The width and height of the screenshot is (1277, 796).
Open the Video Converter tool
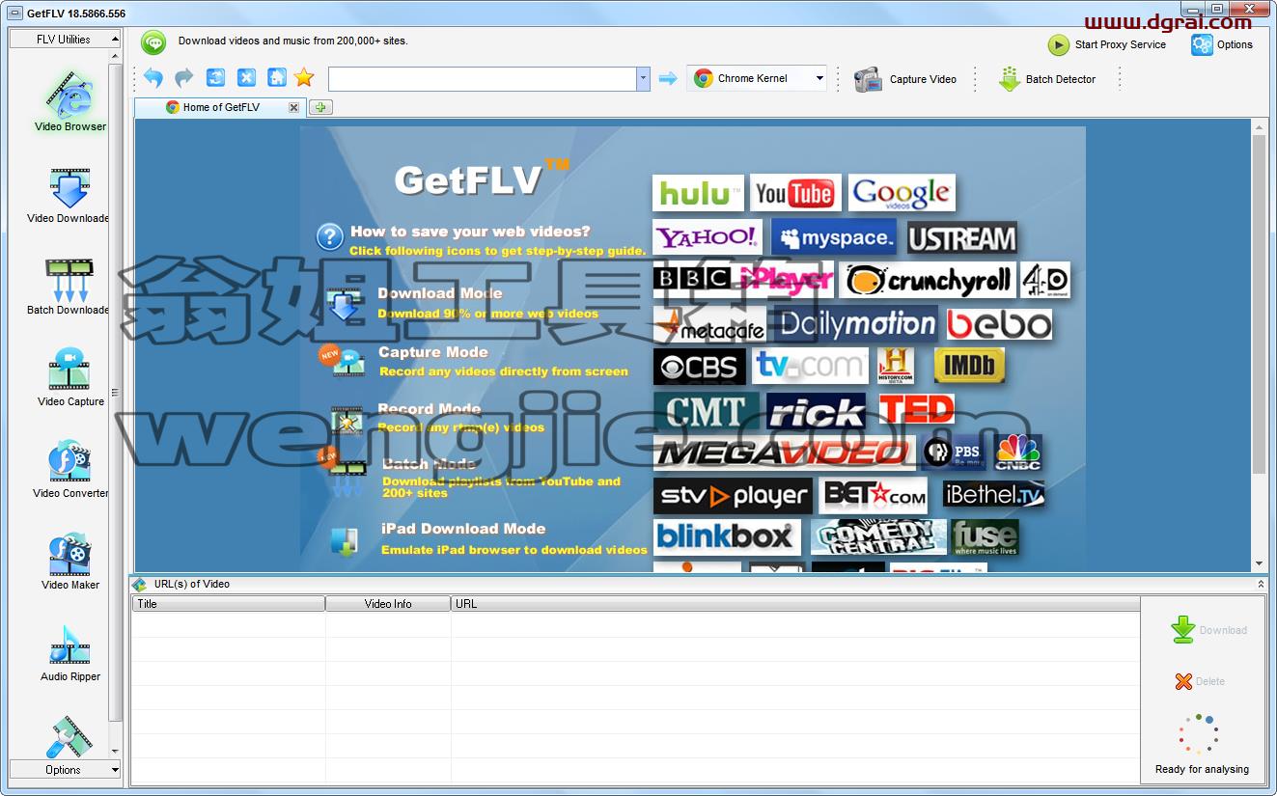click(69, 471)
